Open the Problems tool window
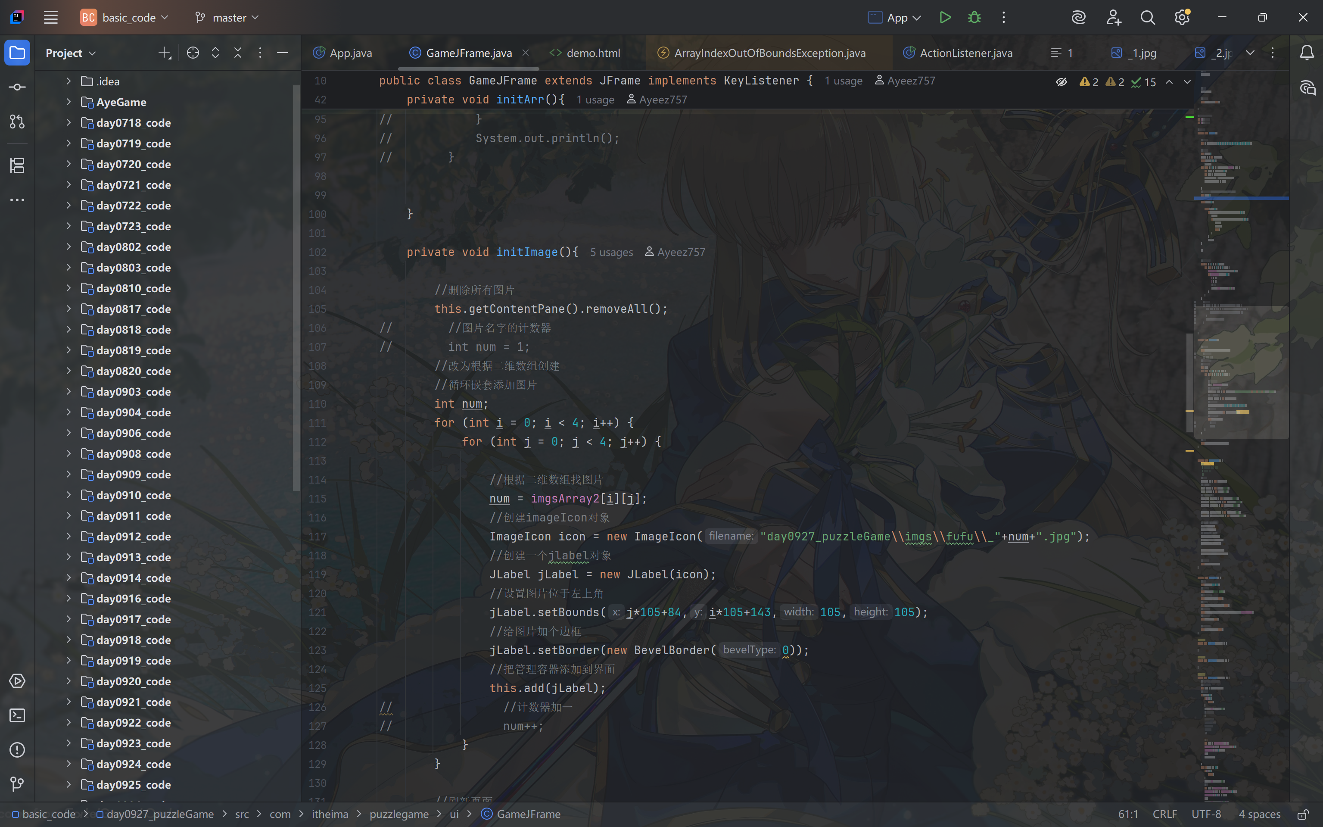This screenshot has height=827, width=1323. 18,749
